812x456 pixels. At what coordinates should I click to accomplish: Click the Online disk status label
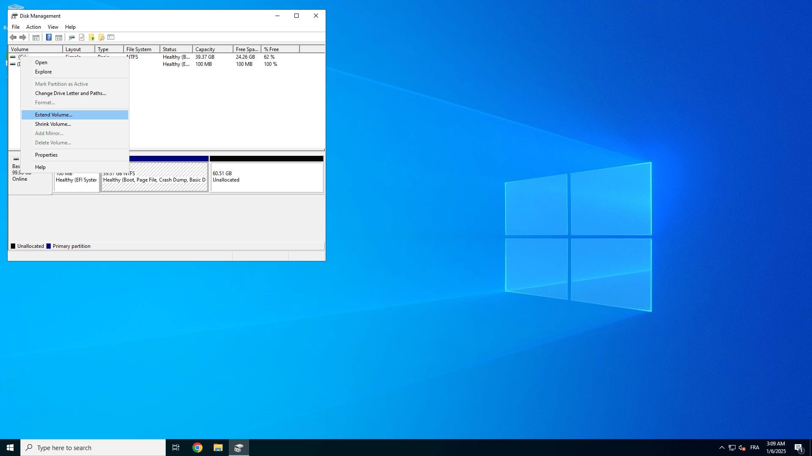pyautogui.click(x=19, y=179)
